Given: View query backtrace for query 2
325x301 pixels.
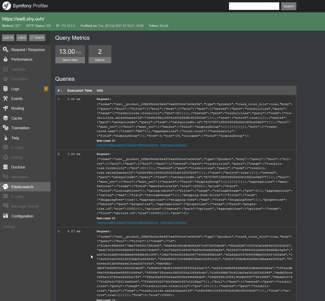Looking at the screenshot, I should [x=173, y=222].
